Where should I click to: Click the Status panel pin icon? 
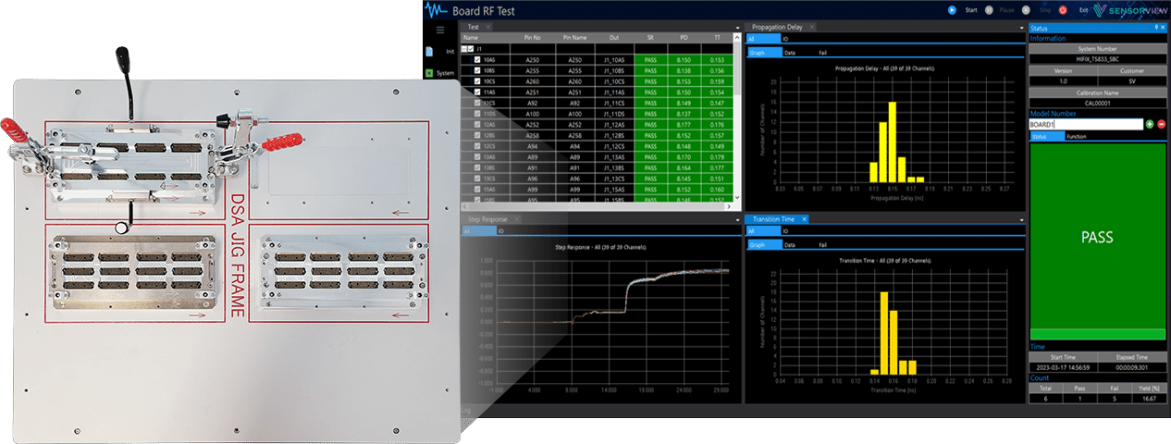1156,29
